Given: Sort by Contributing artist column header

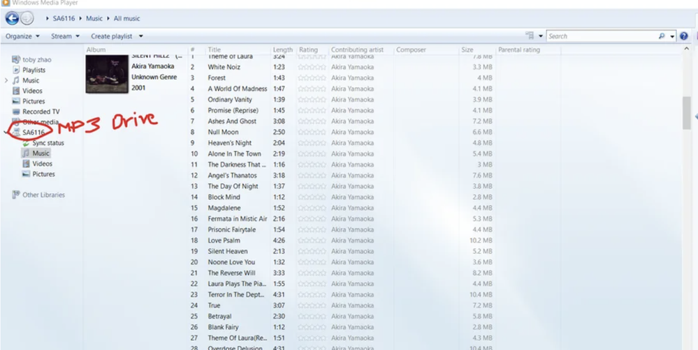Looking at the screenshot, I should point(357,50).
